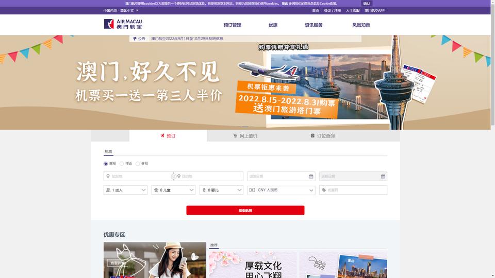
Task: Click the 澳门,好久不见 hero banner
Action: 245,82
